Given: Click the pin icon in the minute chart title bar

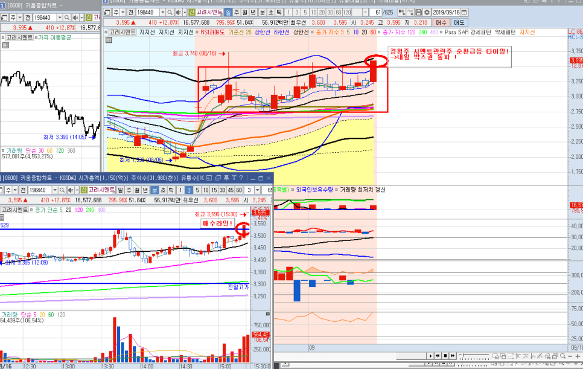Looking at the screenshot, I should tap(226, 178).
